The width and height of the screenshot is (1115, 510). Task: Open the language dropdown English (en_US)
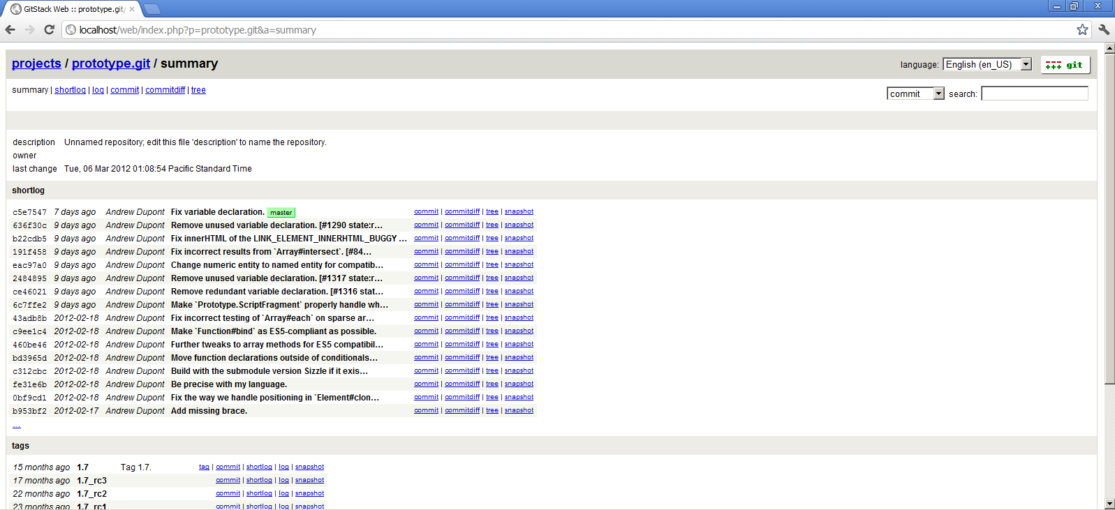tap(987, 64)
